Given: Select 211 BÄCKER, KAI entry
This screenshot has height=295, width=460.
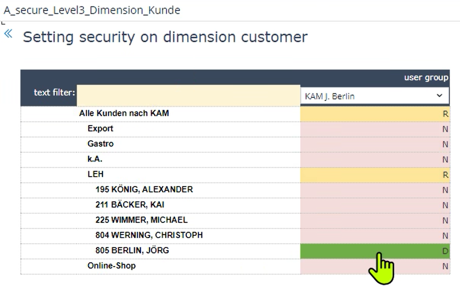Looking at the screenshot, I should coord(130,205).
